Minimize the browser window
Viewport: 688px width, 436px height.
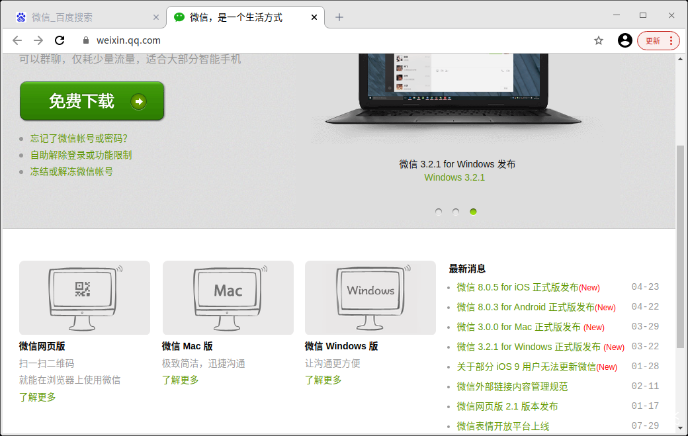coord(617,15)
